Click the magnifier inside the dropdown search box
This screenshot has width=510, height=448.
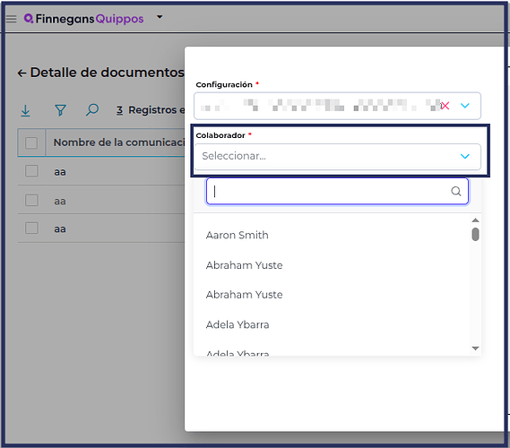(x=456, y=191)
